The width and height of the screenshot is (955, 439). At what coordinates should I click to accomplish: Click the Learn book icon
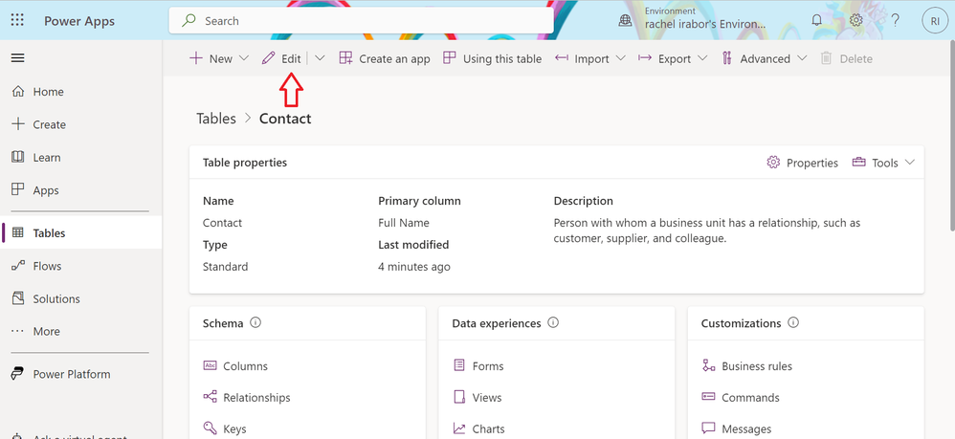click(x=18, y=157)
